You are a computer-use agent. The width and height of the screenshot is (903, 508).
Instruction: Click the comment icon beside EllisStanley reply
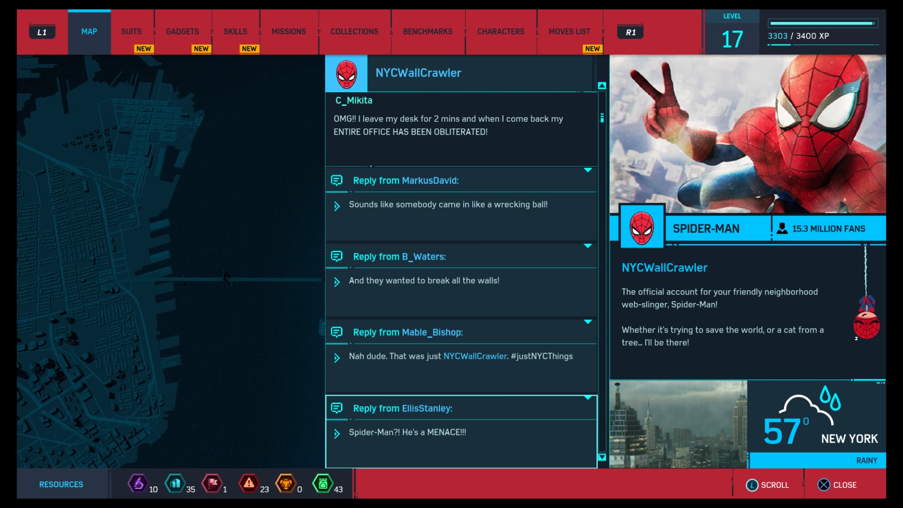pos(337,408)
